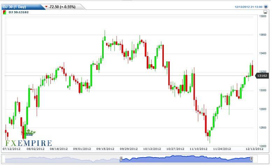This screenshot has height=167, width=273.
Task: Grab the left handle of the range navigator
Action: pos(121,159)
